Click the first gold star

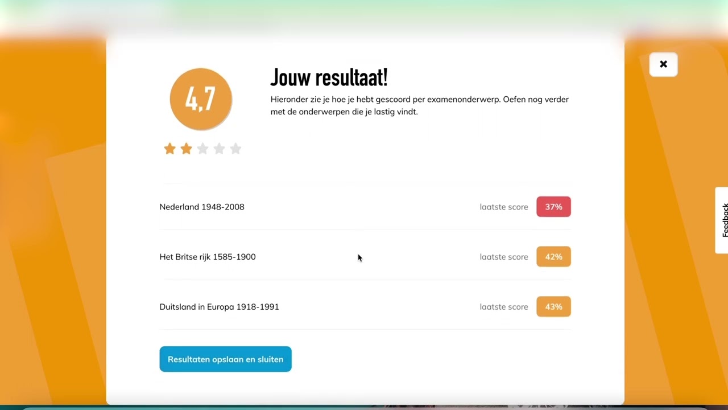coord(169,149)
